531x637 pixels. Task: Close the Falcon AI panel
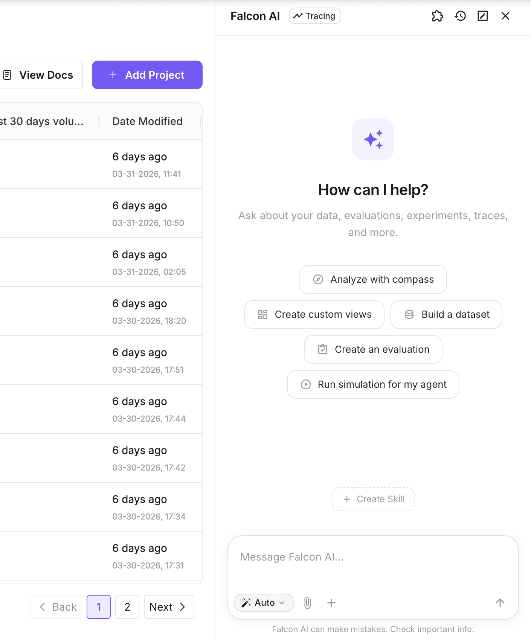(505, 16)
